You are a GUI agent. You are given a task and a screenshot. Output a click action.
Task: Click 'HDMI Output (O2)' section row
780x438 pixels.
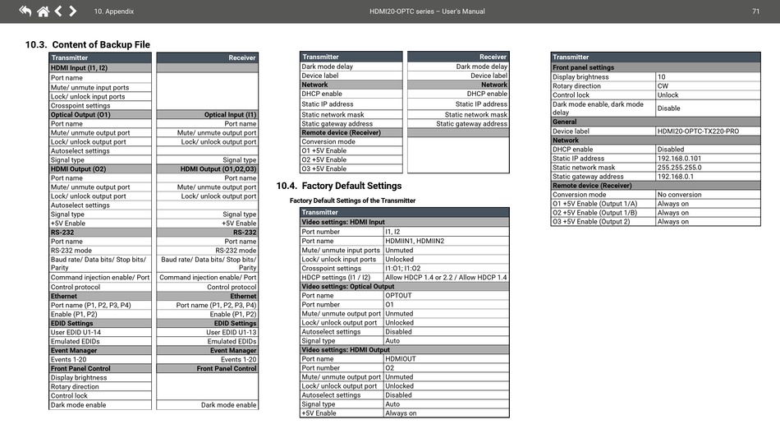[x=100, y=168]
